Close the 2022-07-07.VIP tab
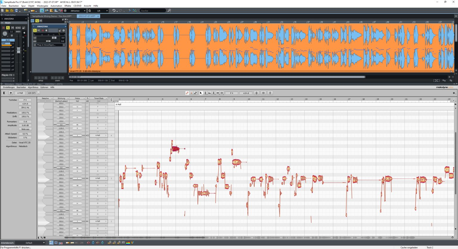Screen dimensions: 458x249 98,16
